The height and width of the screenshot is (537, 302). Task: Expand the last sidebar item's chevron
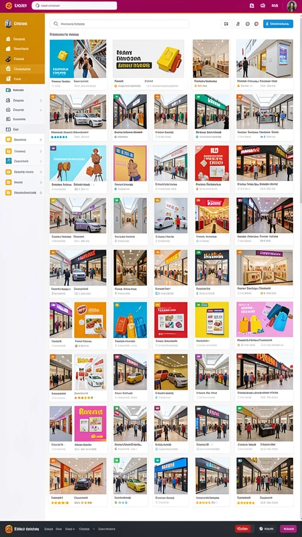pyautogui.click(x=41, y=193)
